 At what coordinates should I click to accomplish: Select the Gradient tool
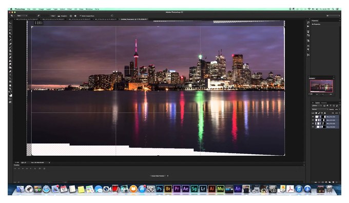click(x=10, y=61)
